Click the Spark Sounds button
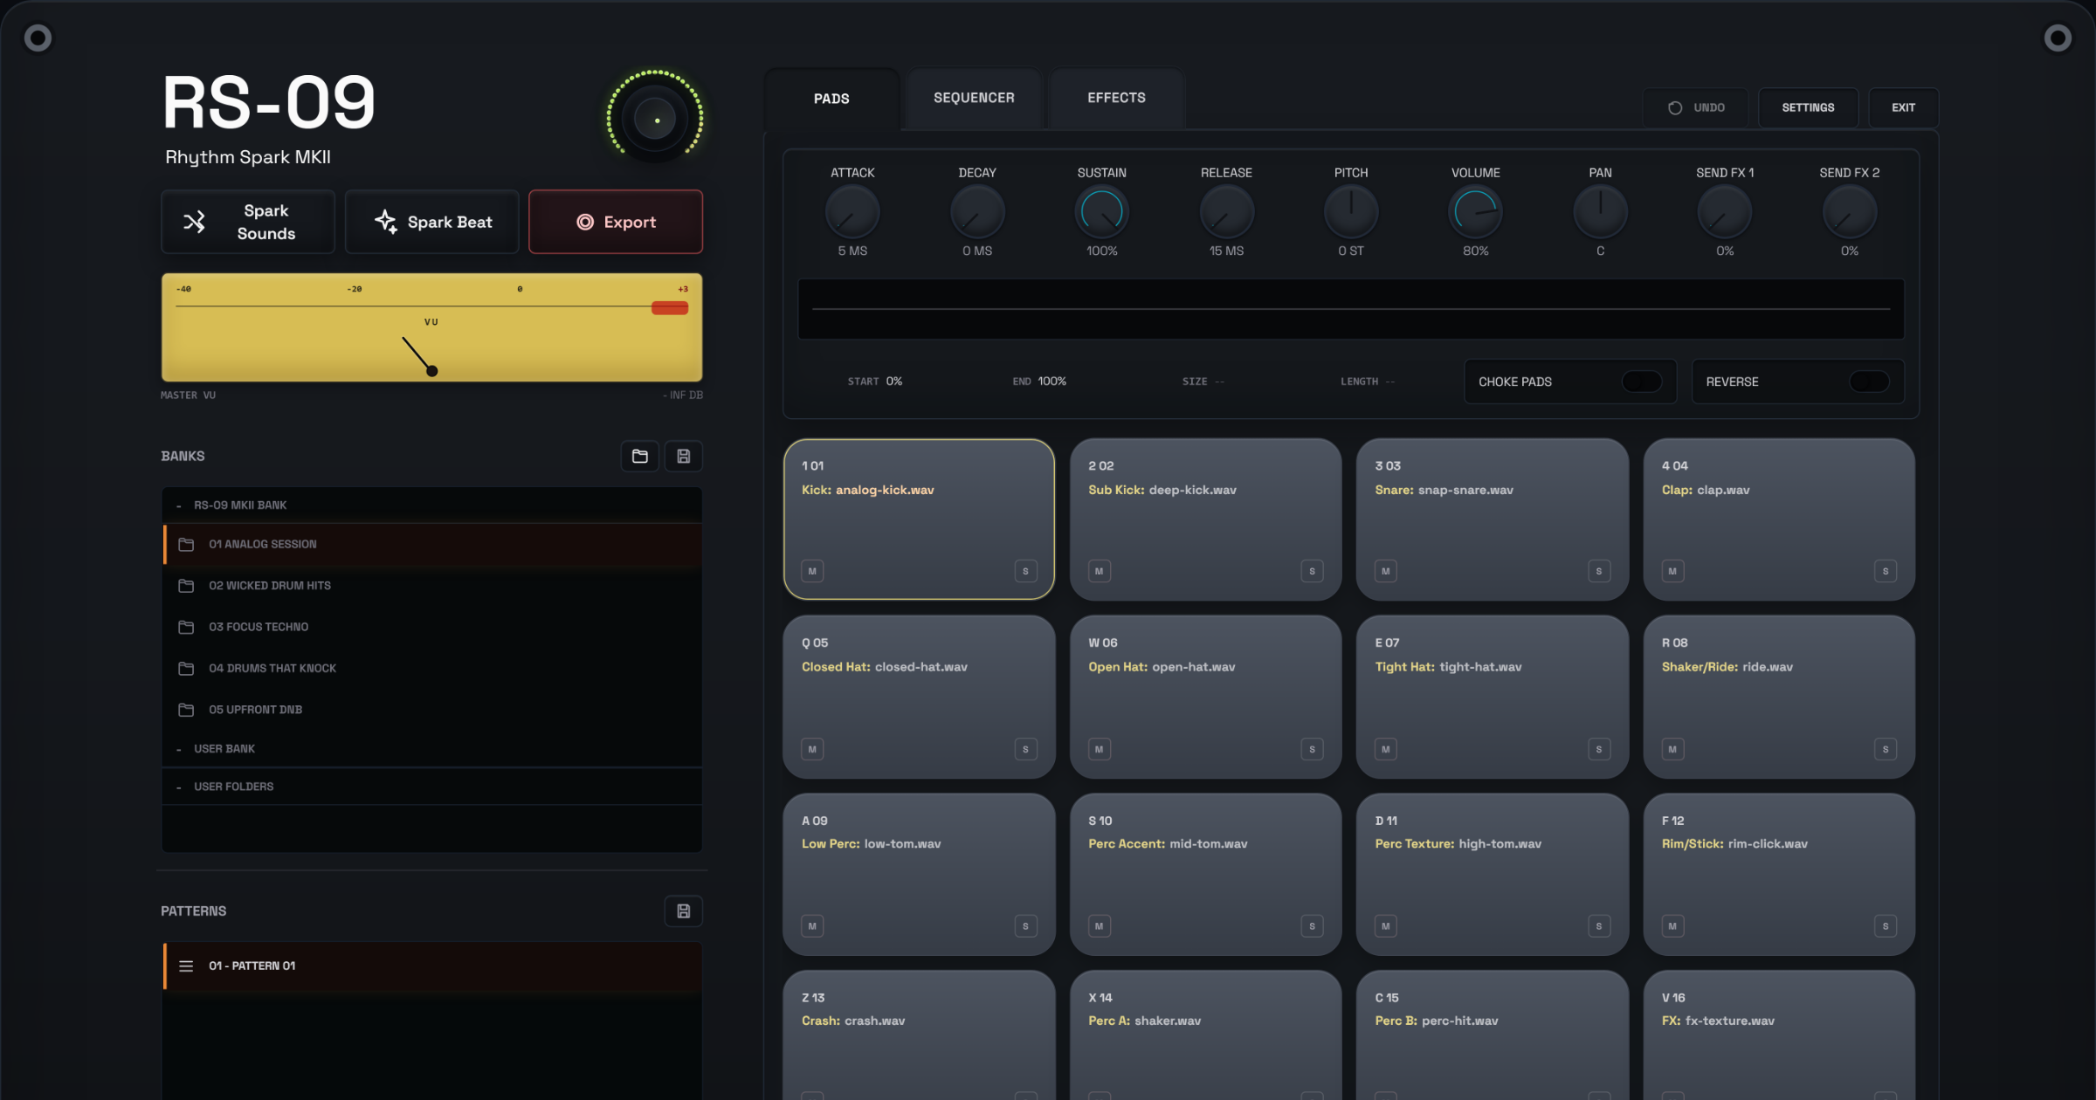 pyautogui.click(x=248, y=222)
